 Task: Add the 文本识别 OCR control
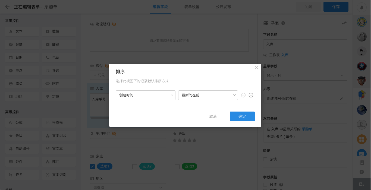point(59,175)
